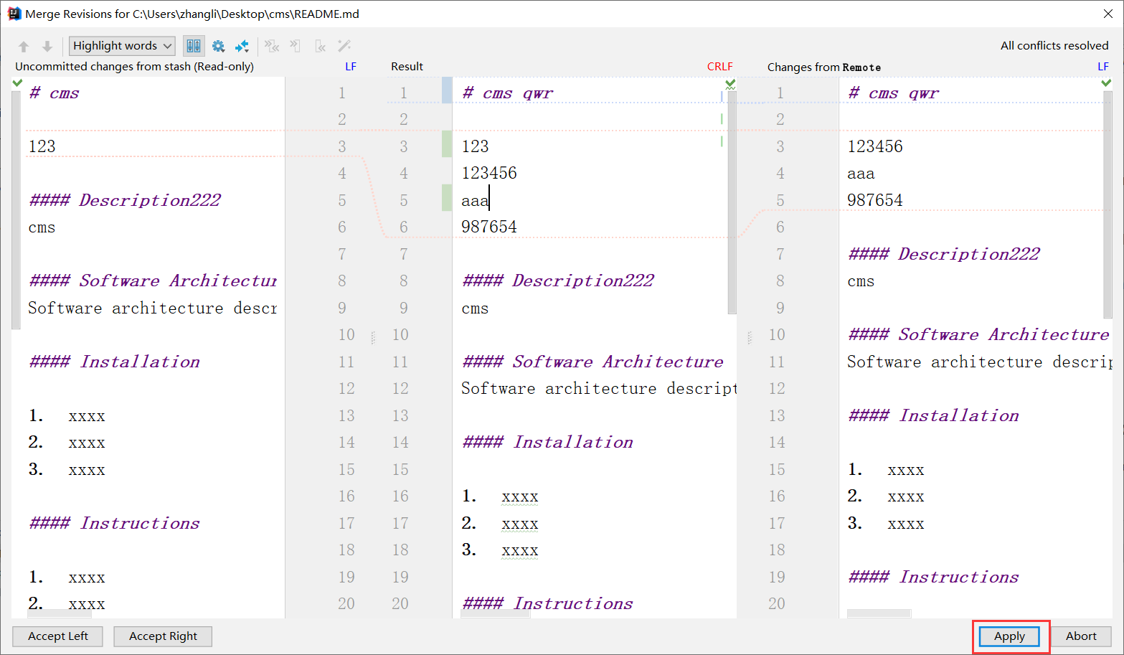Screen dimensions: 1124x655
Task: Click '987654' in Changes from Remote pane
Action: click(875, 200)
